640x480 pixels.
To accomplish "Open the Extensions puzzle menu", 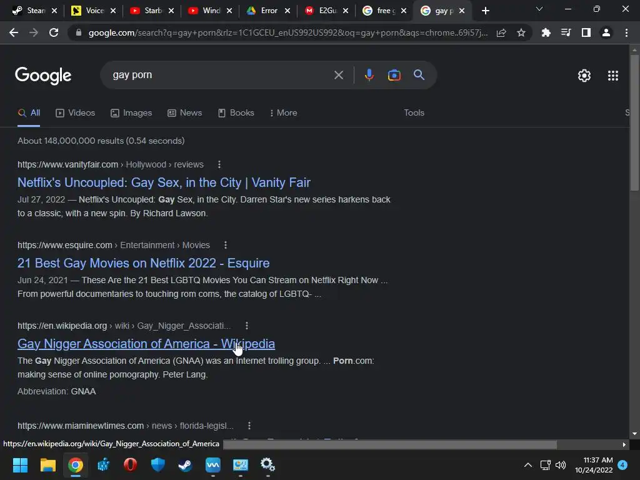I will [546, 32].
